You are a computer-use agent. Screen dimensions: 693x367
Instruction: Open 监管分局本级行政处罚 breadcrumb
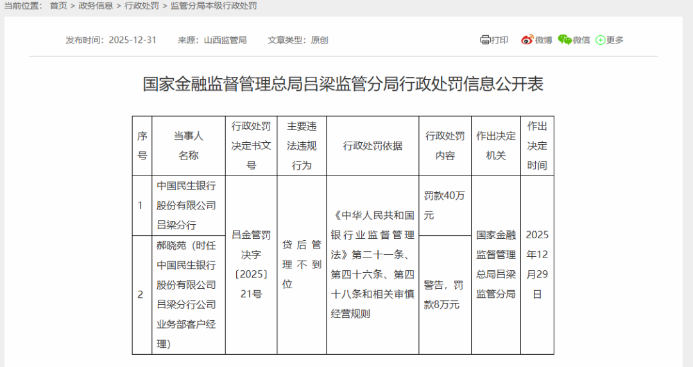(x=214, y=6)
